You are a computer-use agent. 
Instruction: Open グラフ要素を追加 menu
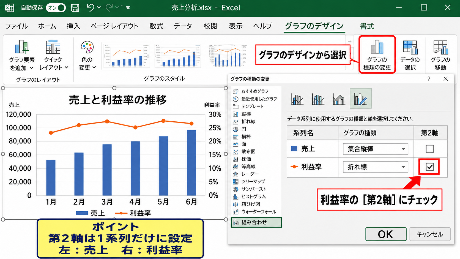22,55
